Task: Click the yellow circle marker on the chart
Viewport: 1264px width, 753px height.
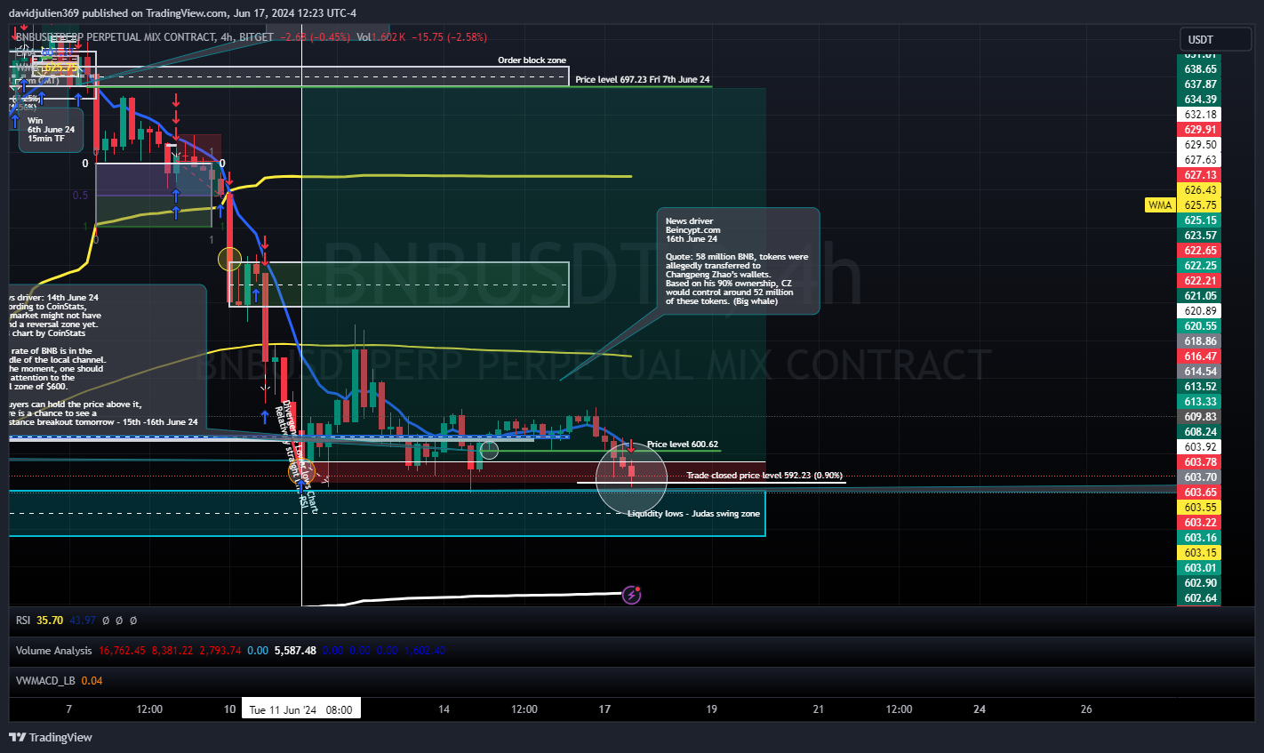Action: pyautogui.click(x=230, y=260)
